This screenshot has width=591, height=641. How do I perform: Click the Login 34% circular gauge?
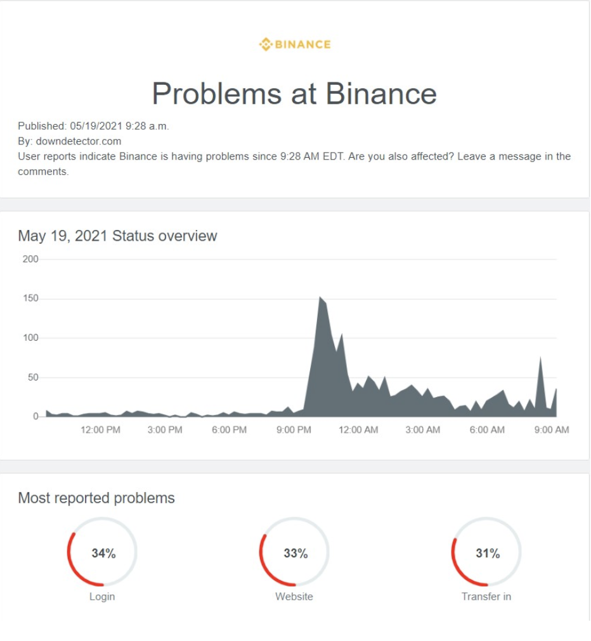(x=103, y=552)
